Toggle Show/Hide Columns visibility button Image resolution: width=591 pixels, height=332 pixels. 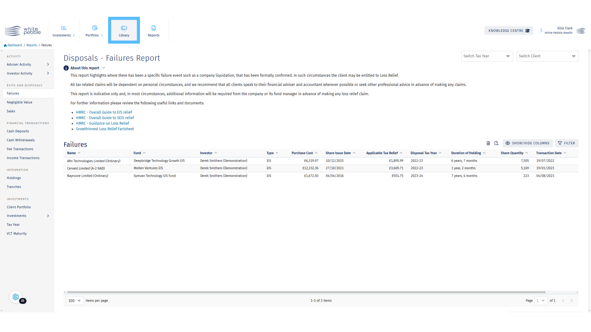click(528, 143)
